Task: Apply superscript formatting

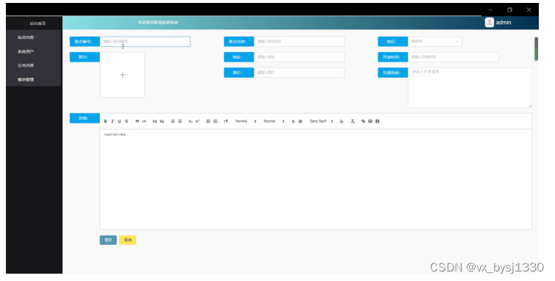Action: point(198,121)
